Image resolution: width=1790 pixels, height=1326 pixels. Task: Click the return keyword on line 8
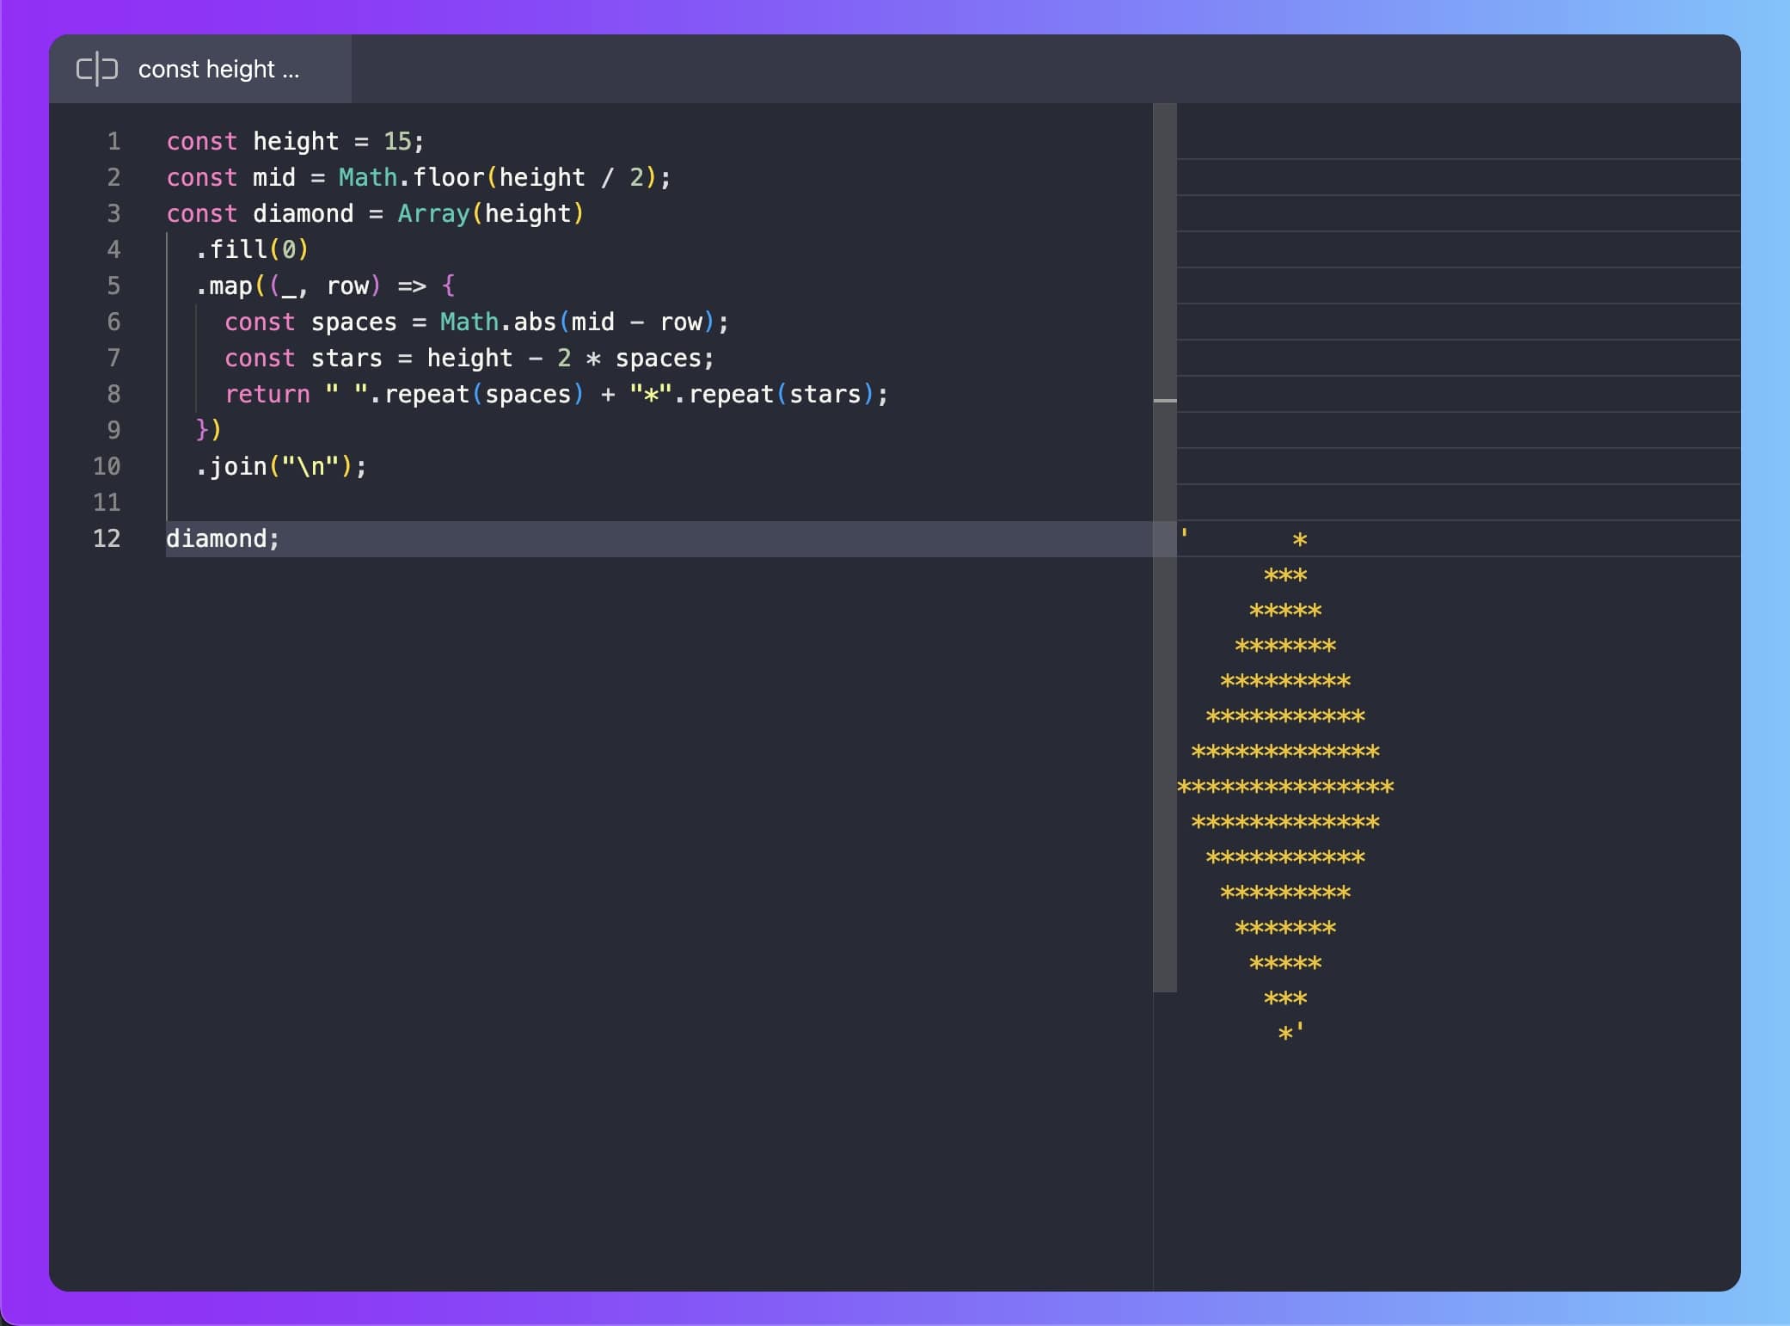tap(267, 394)
